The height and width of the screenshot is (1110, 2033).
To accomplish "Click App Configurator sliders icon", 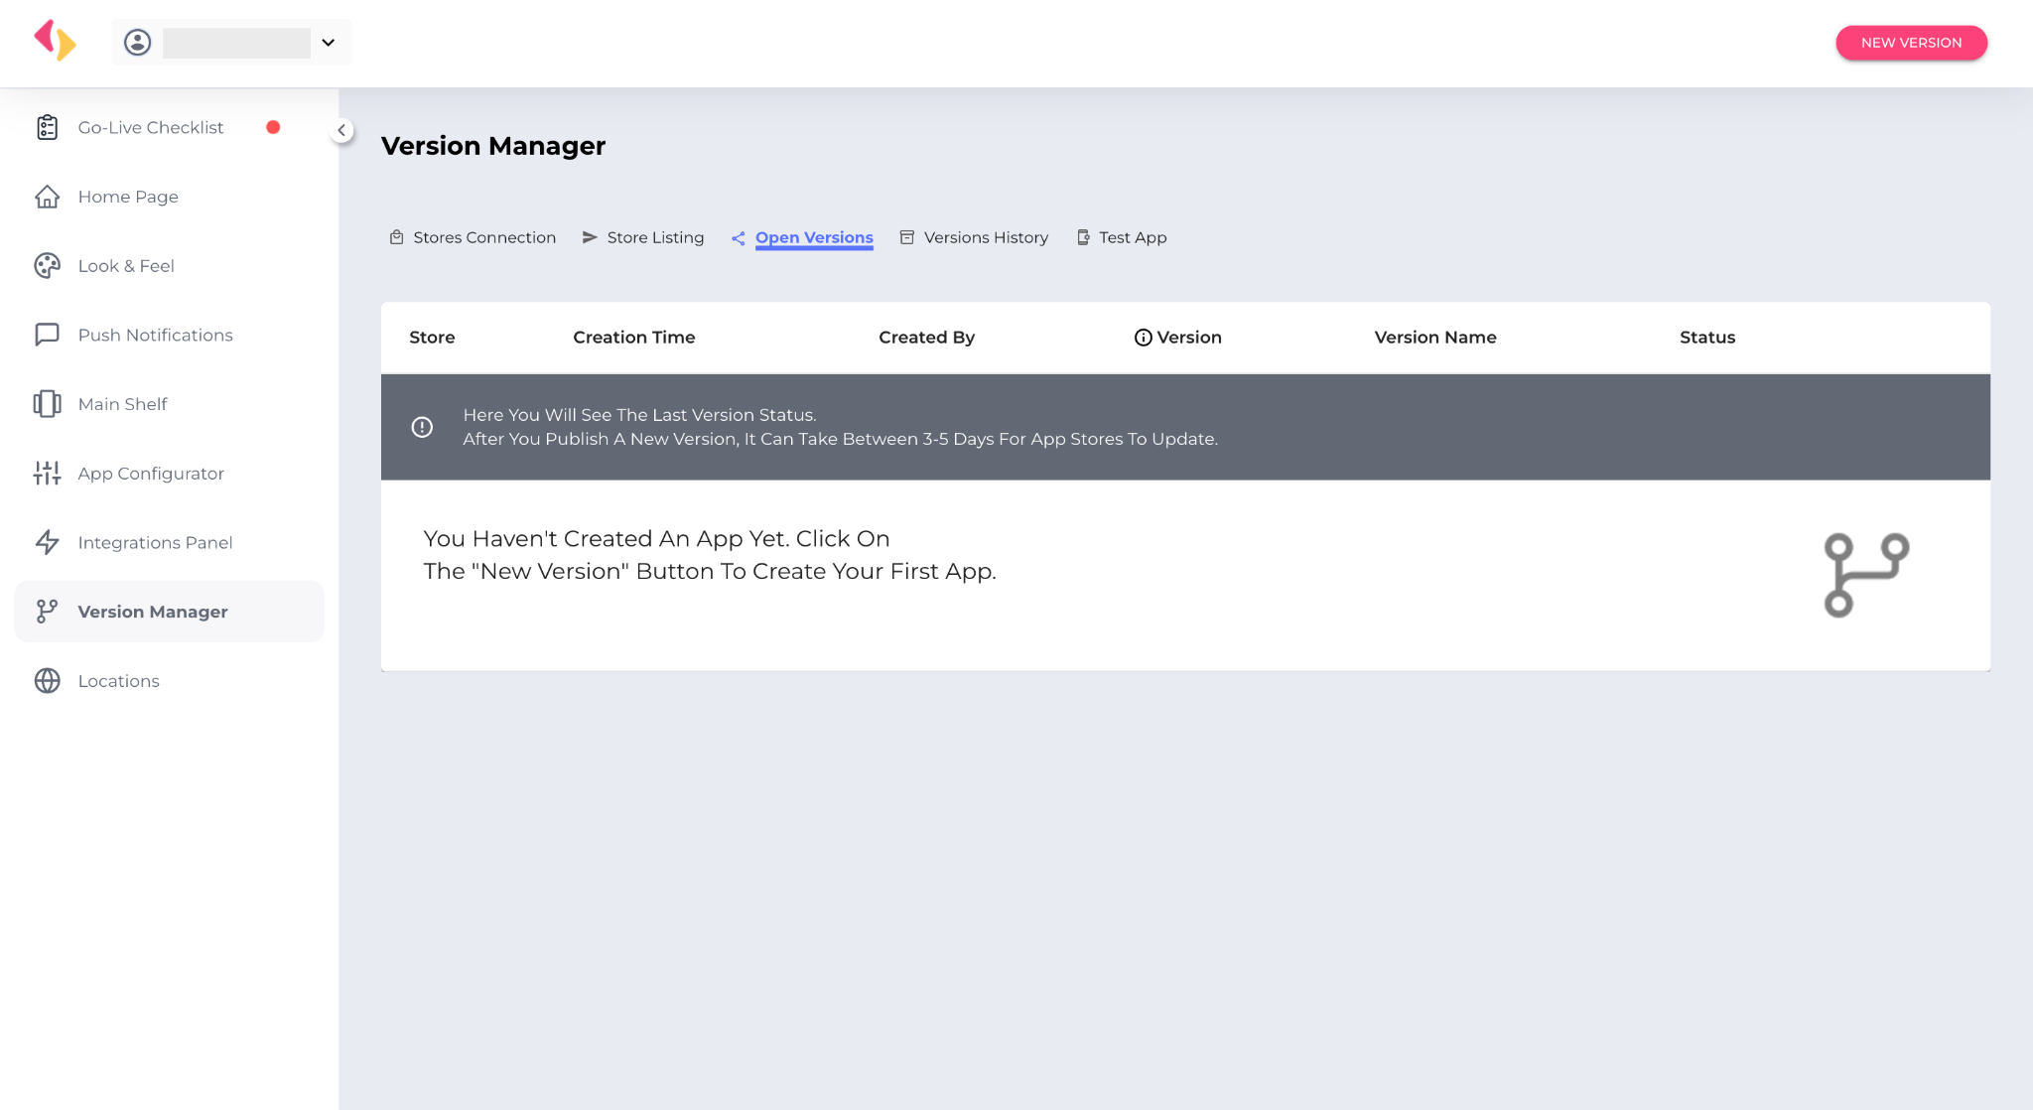I will click(x=47, y=474).
